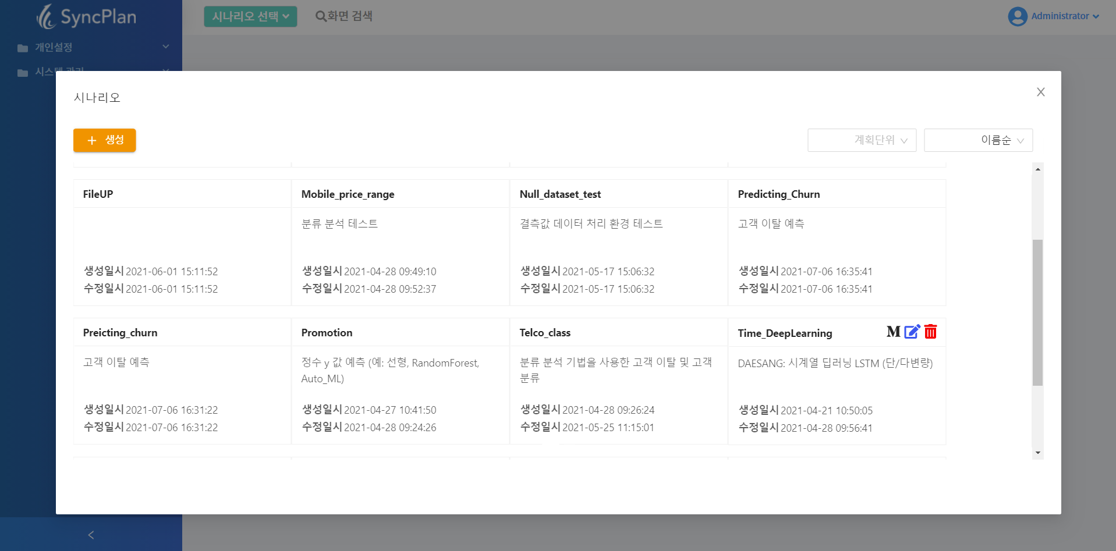Click the 고객 이탈 예측 description under Predicting_Churn

[x=771, y=223]
